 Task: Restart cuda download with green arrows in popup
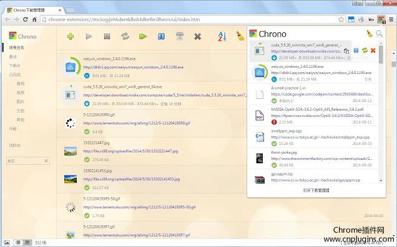[x=365, y=50]
